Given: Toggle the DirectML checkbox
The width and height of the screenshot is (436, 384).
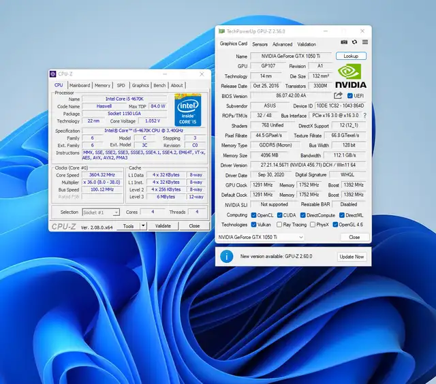Looking at the screenshot, I should [342, 215].
